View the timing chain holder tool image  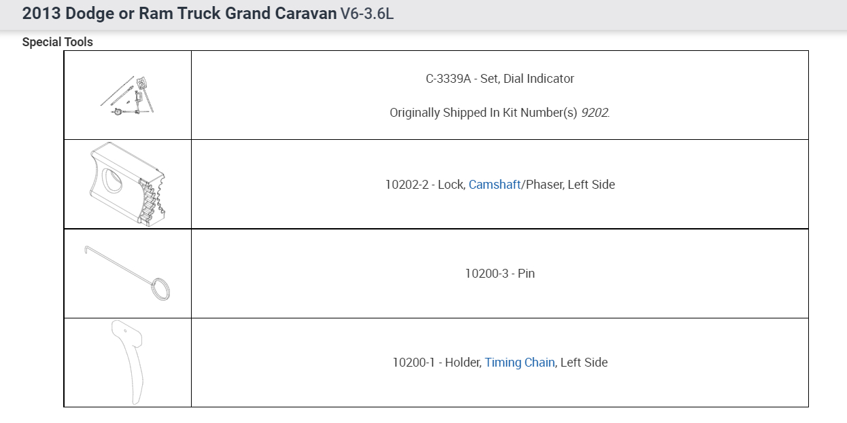click(128, 362)
